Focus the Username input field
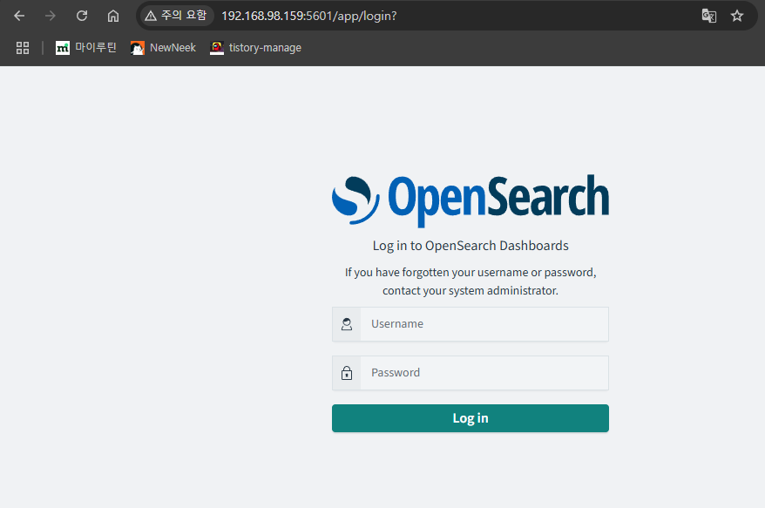This screenshot has height=508, width=765. (484, 324)
